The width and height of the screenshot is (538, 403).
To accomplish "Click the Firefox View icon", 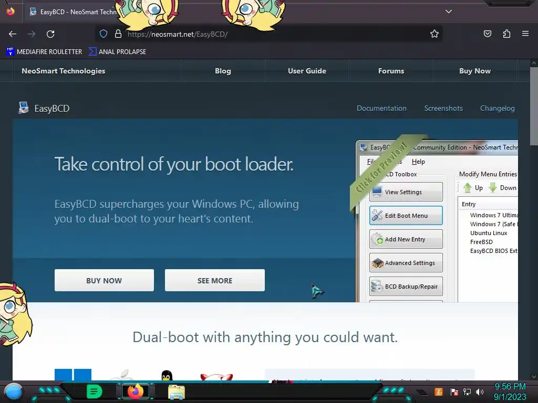I will 11,12.
